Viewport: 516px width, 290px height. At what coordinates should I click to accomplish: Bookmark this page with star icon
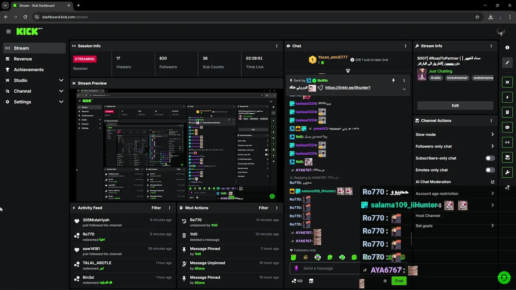coord(477,17)
